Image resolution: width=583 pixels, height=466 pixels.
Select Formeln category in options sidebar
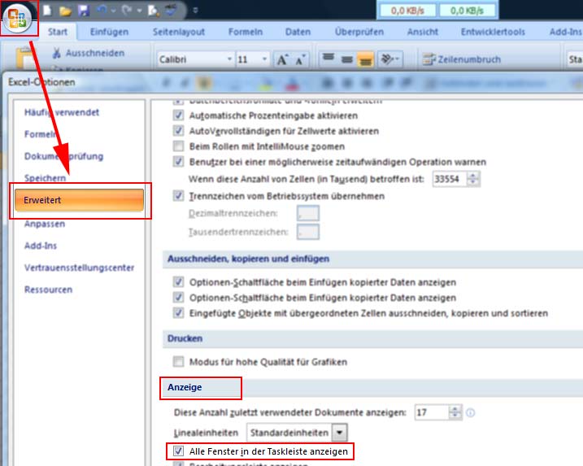[40, 134]
